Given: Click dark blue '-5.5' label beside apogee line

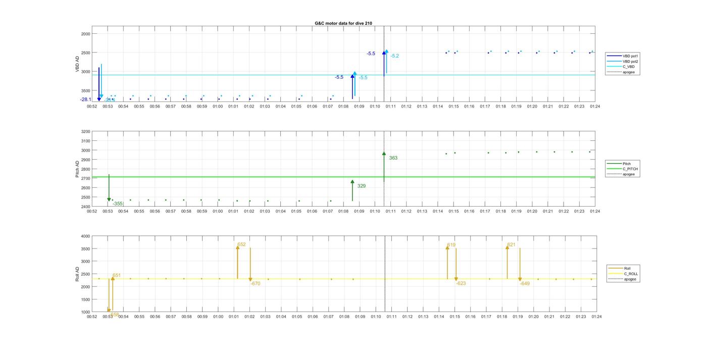Looking at the screenshot, I should [371, 54].
